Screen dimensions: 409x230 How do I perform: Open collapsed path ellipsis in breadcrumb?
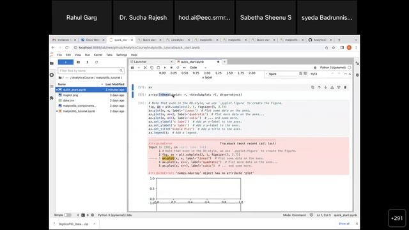click(67, 78)
